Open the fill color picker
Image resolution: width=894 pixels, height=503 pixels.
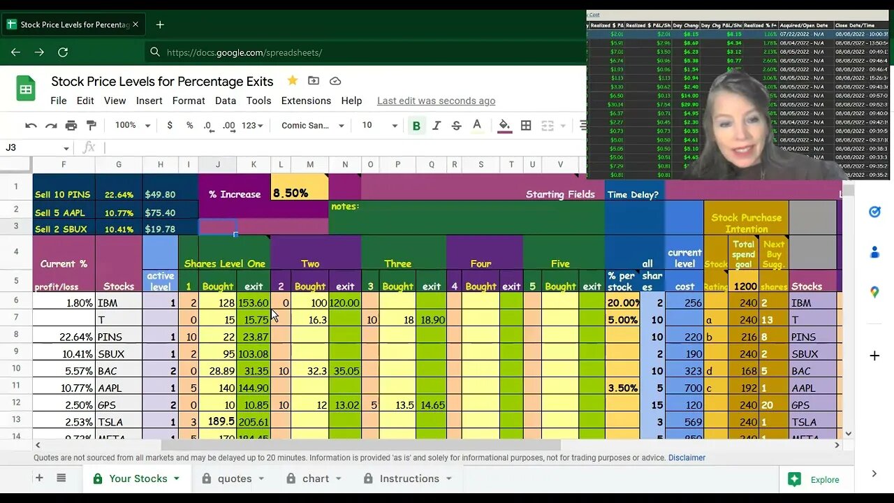(x=504, y=126)
